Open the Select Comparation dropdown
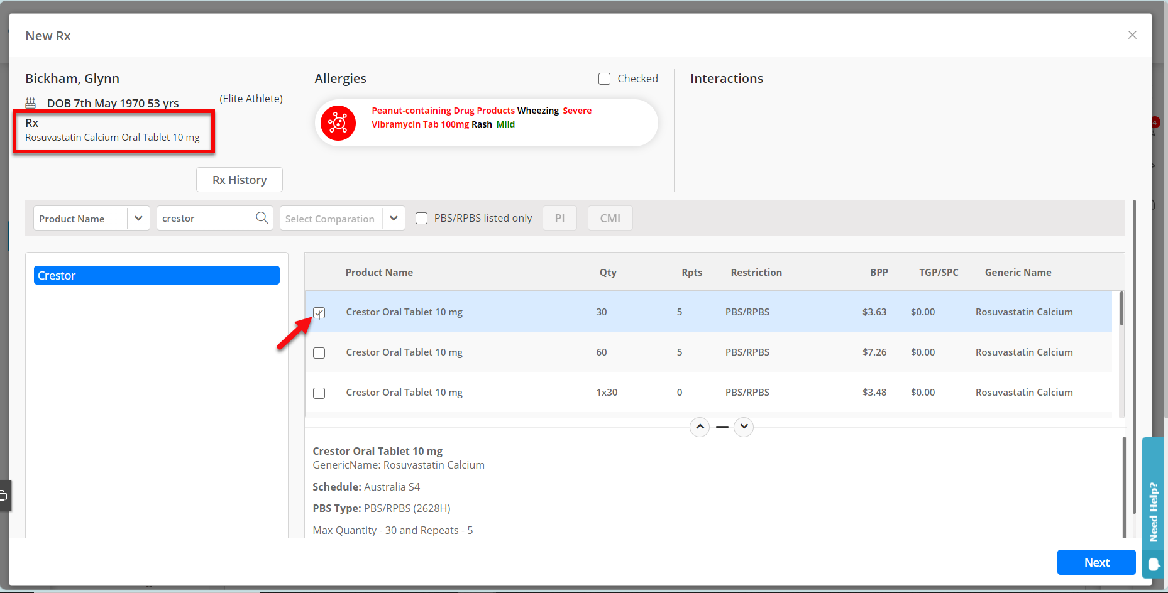 pyautogui.click(x=394, y=218)
